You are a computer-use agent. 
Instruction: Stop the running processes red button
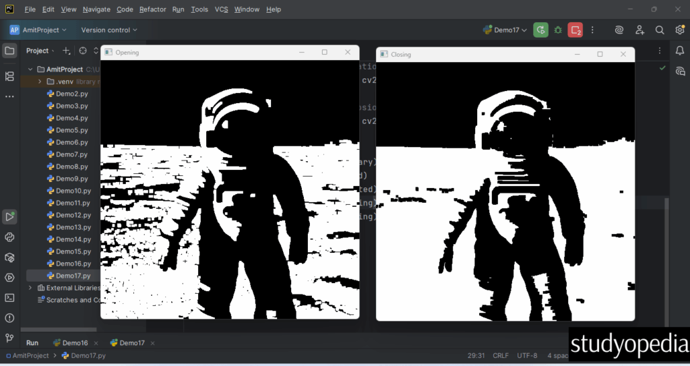click(x=575, y=30)
